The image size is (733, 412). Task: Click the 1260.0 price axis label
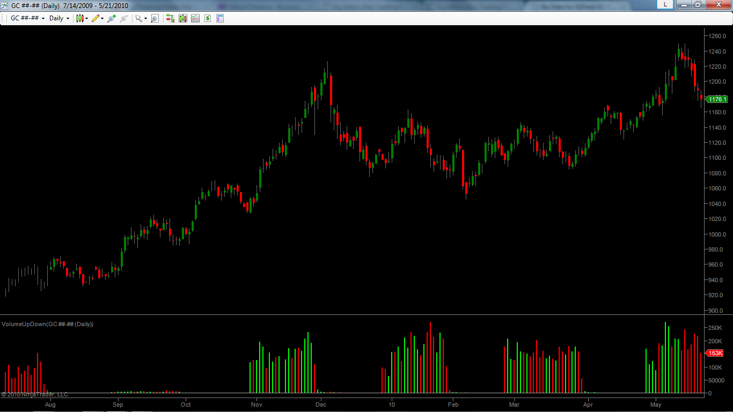click(x=717, y=36)
